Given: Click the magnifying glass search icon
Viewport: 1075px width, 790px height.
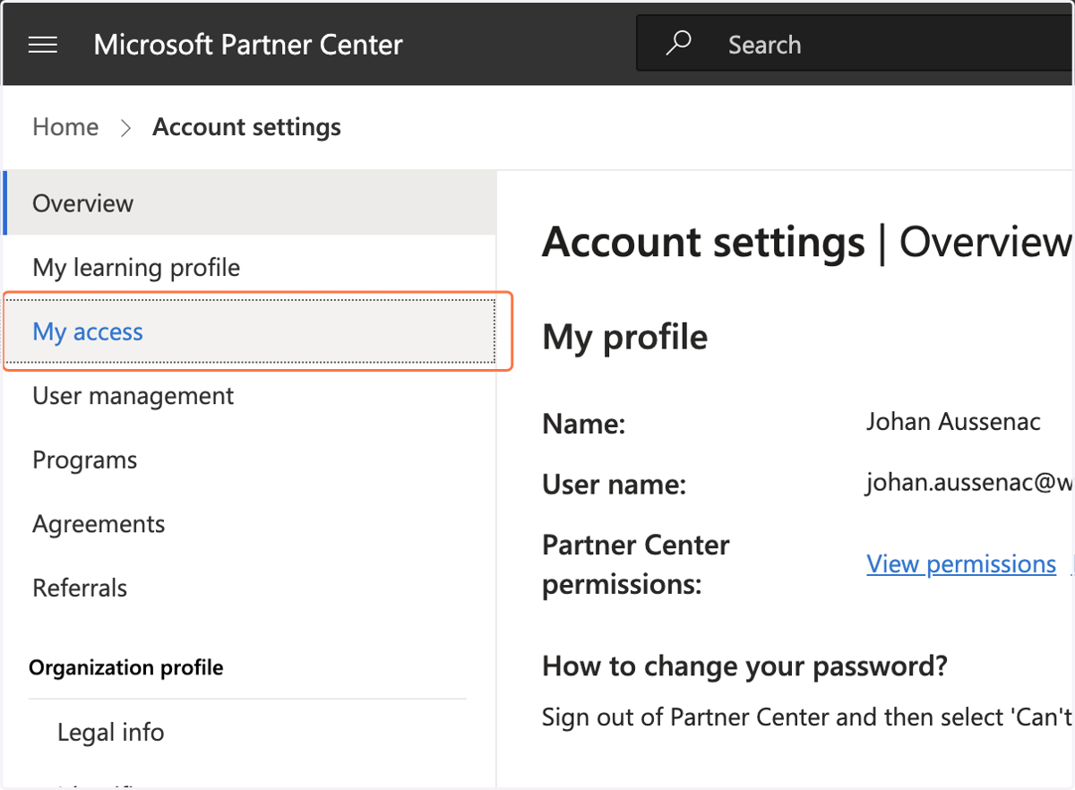Looking at the screenshot, I should (x=679, y=44).
